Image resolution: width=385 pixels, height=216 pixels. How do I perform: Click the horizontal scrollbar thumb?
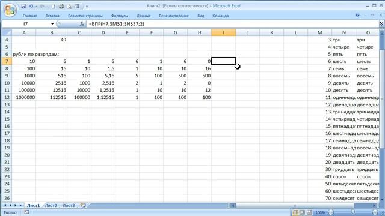pos(295,205)
